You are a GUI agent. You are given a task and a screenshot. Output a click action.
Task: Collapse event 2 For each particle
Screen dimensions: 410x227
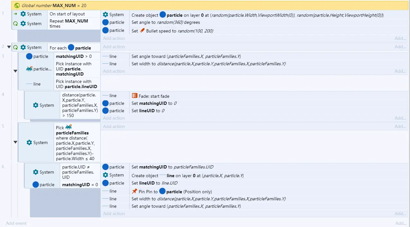pyautogui.click(x=9, y=47)
